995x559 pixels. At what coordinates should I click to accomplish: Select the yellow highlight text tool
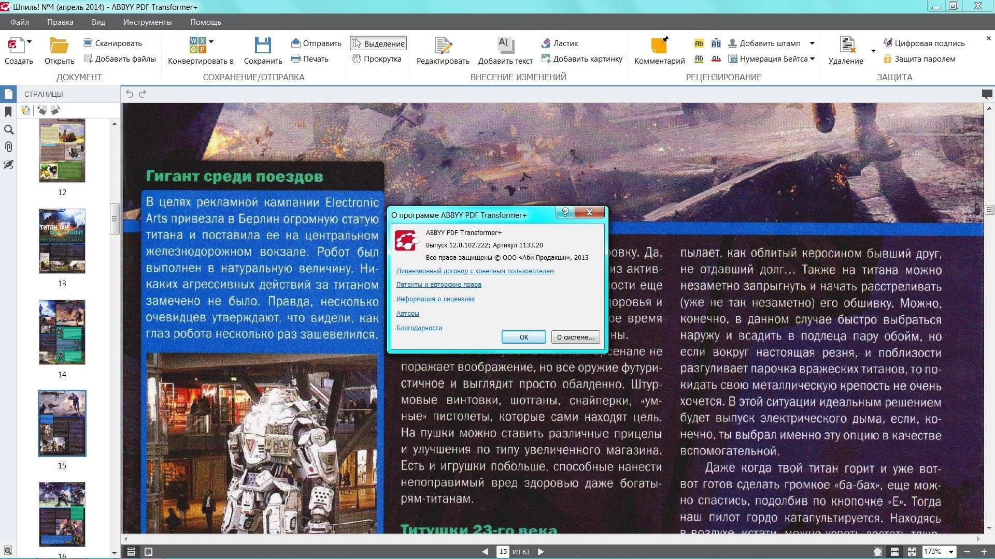click(x=699, y=43)
